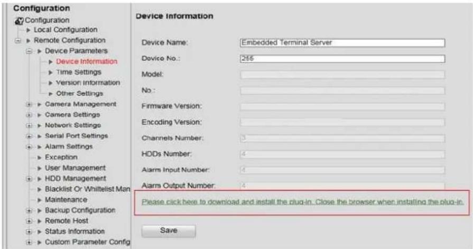Select Device Information in the tree
Screen dimensions: 473x249
(x=87, y=61)
